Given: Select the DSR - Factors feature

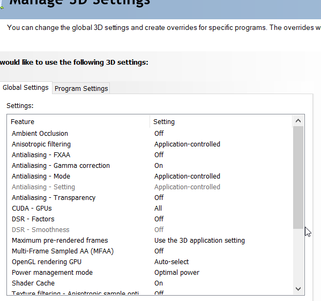Looking at the screenshot, I should click(33, 219).
